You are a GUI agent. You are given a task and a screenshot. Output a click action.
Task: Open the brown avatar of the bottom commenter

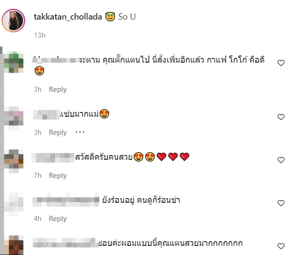tap(14, 245)
